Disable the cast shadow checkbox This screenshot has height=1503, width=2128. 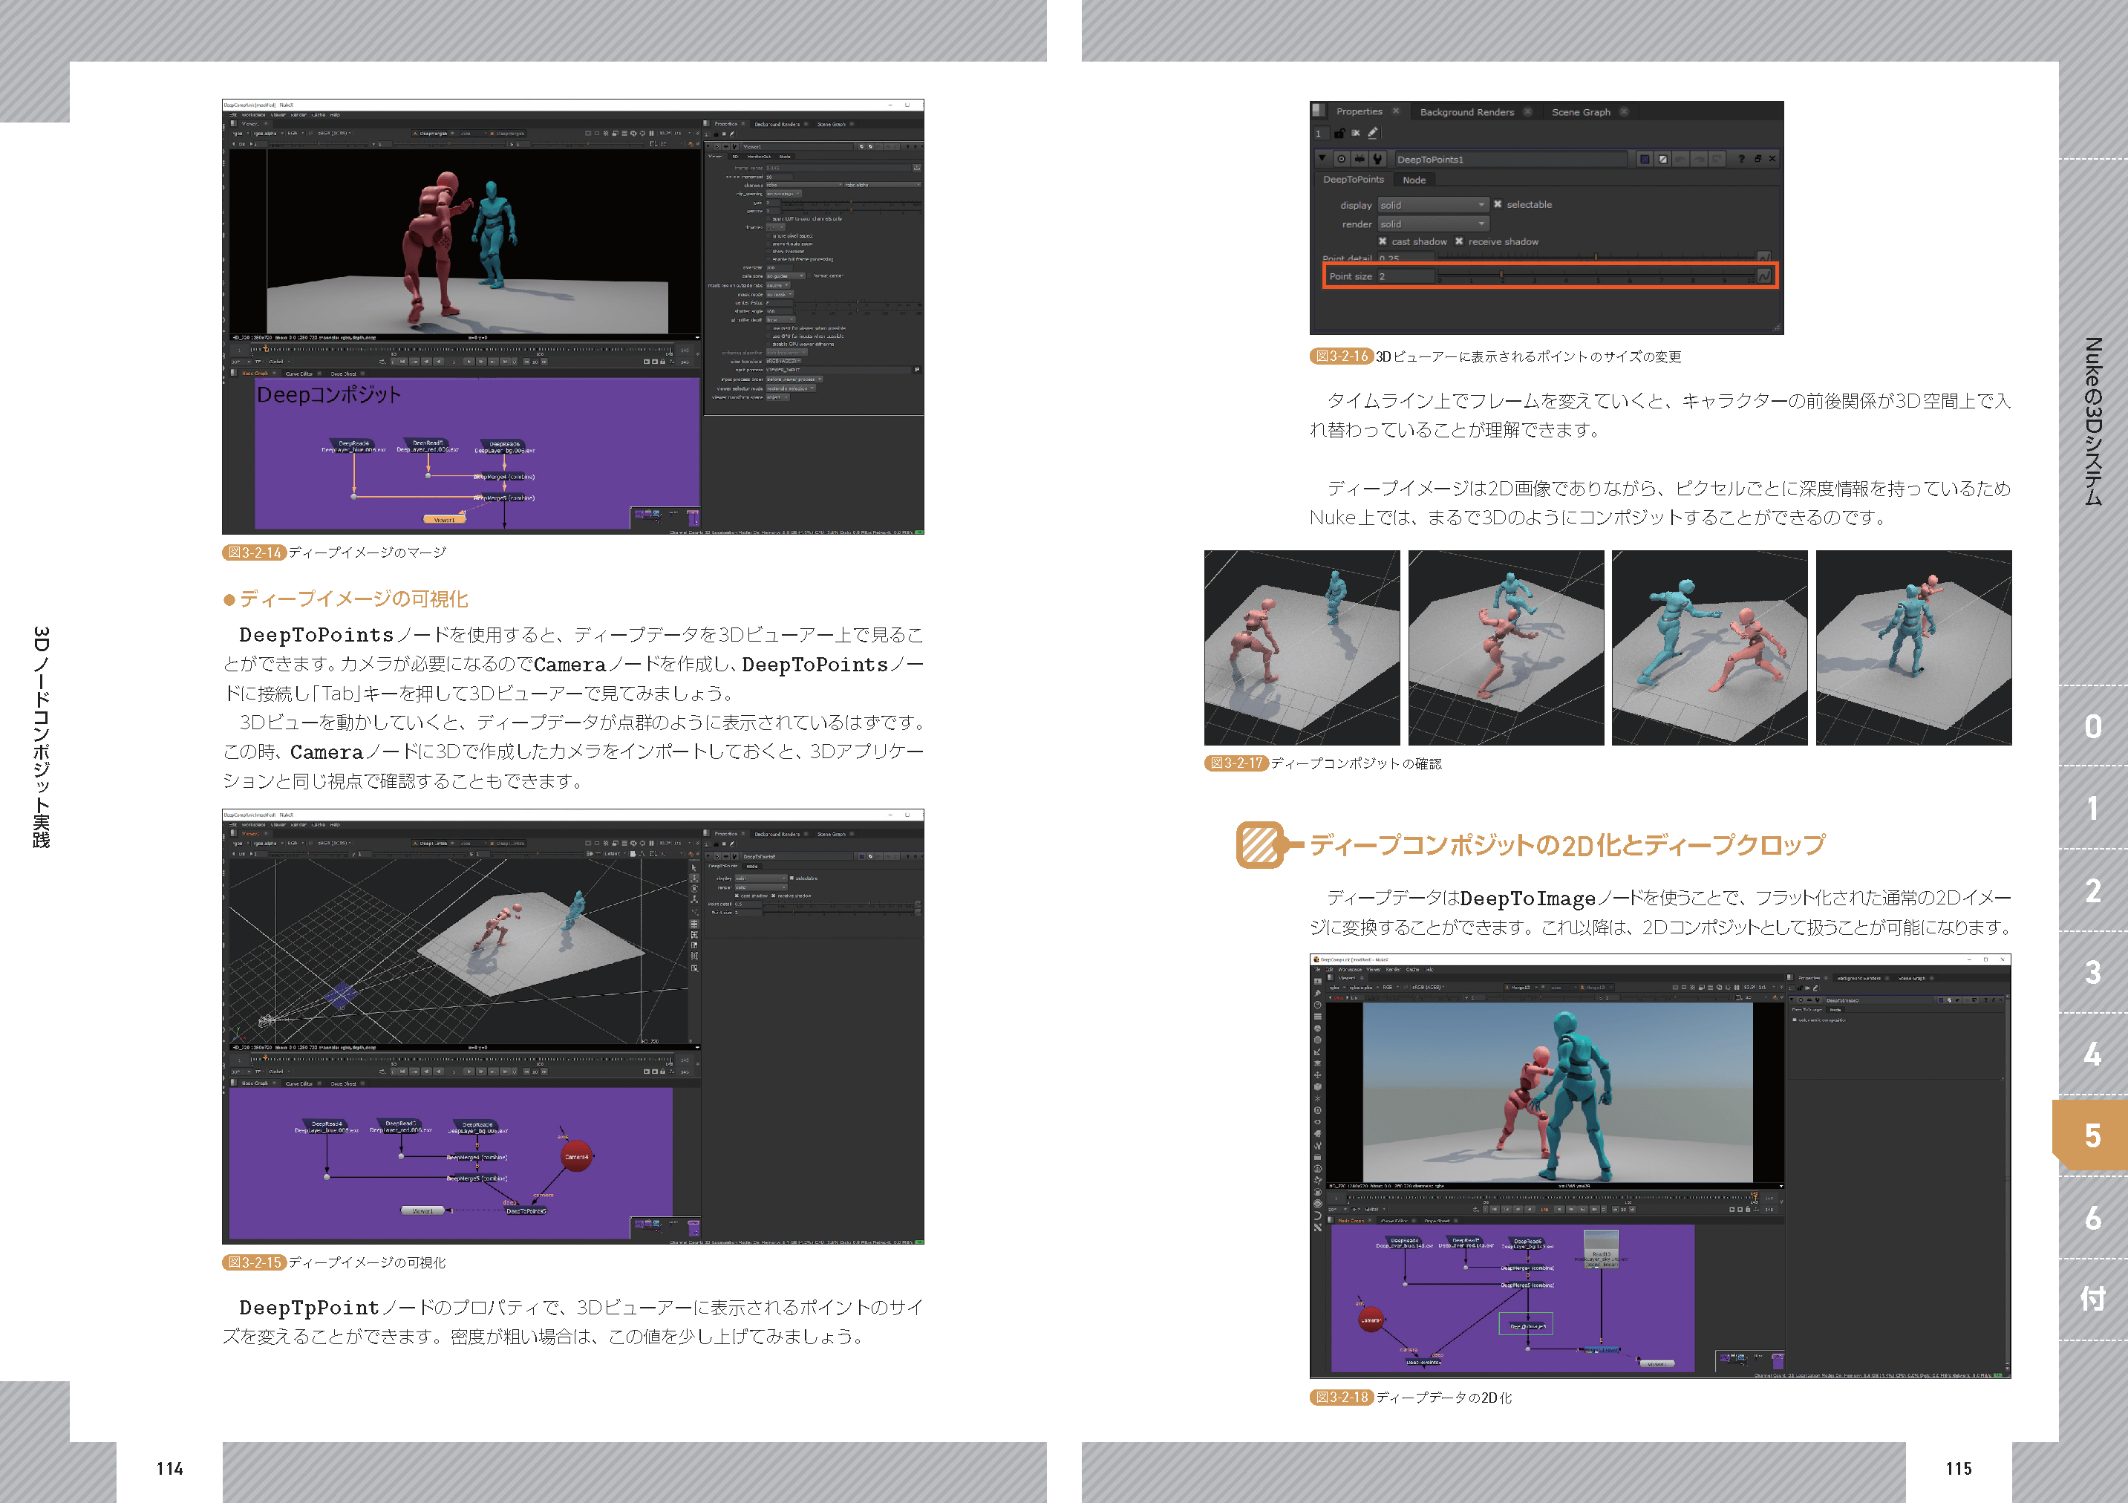click(x=1383, y=241)
